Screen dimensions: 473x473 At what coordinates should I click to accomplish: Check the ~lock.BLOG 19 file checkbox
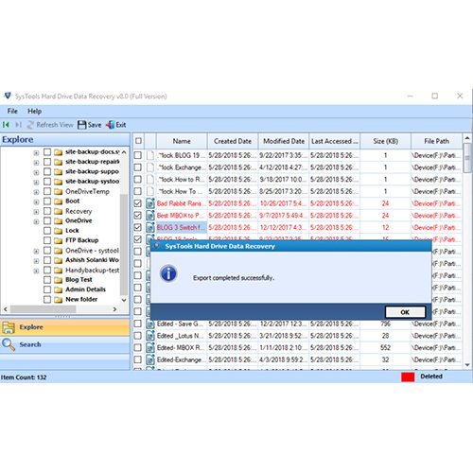138,155
